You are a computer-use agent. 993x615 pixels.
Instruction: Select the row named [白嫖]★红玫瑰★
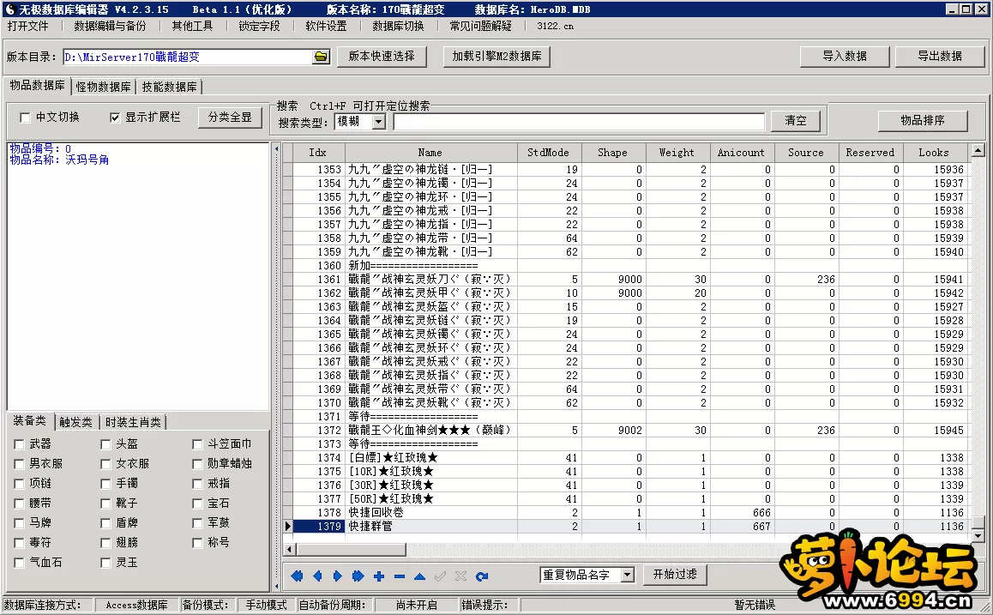click(430, 457)
